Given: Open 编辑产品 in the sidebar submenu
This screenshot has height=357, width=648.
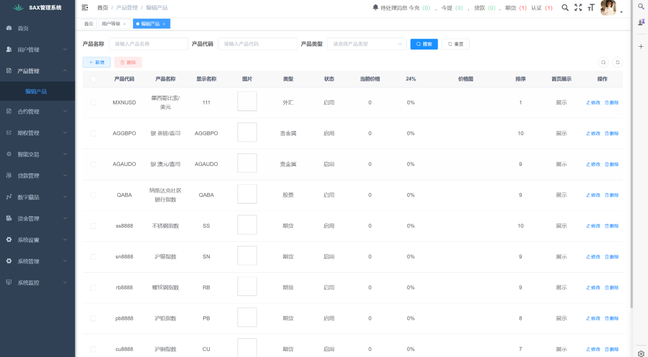Looking at the screenshot, I should pyautogui.click(x=36, y=92).
